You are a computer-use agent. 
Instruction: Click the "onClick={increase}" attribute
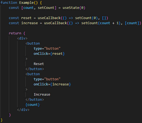[52, 84]
